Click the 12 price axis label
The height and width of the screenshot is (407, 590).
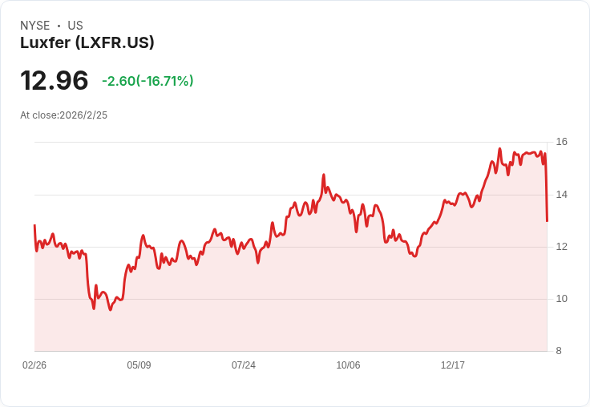point(562,247)
